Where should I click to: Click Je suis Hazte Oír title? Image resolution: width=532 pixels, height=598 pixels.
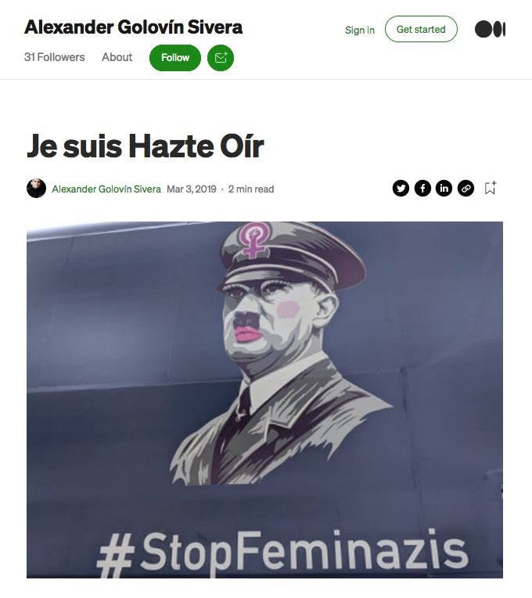[x=146, y=146]
